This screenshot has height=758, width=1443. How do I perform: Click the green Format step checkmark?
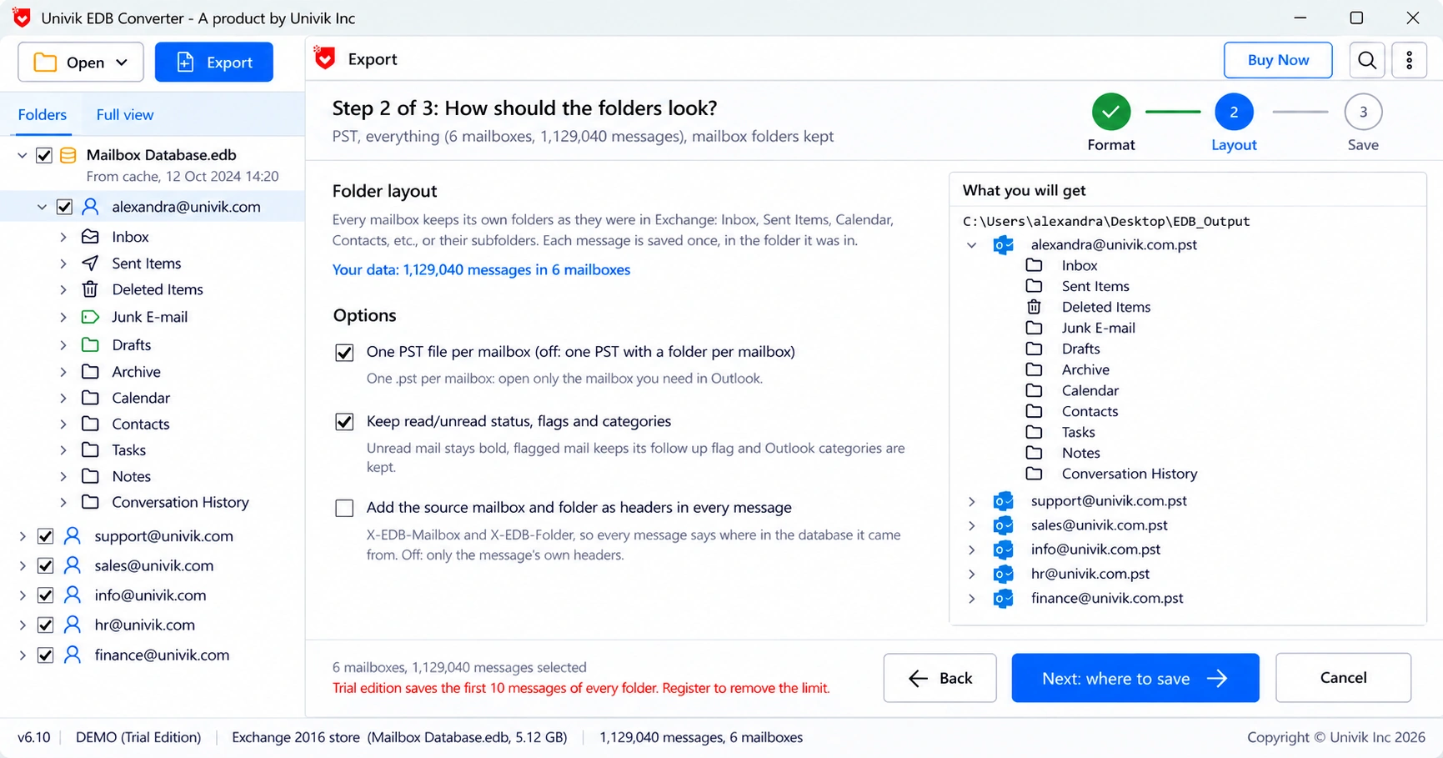1111,112
